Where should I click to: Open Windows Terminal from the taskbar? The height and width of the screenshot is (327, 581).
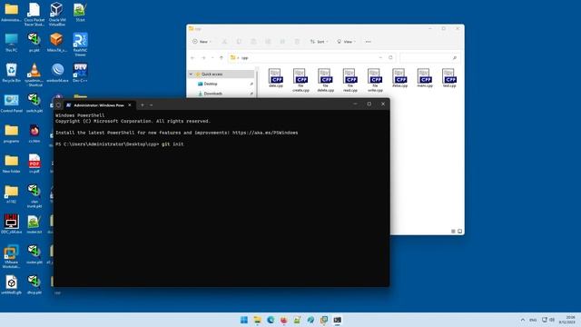pyautogui.click(x=337, y=320)
